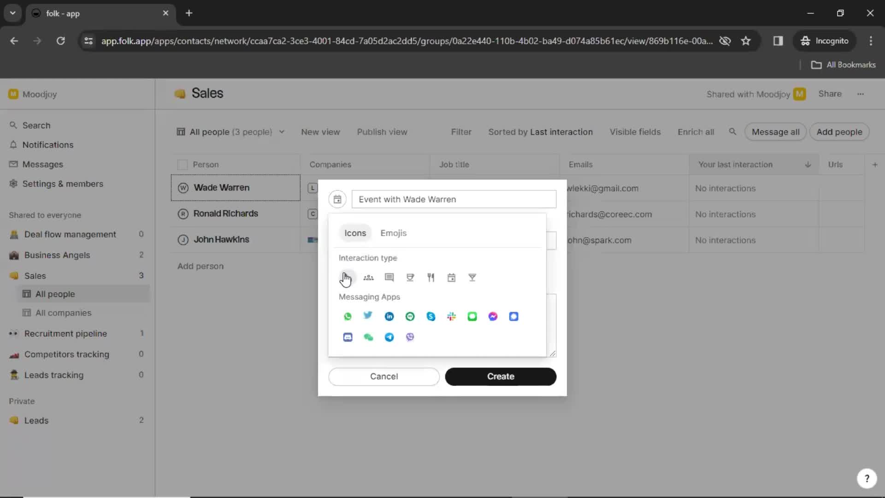
Task: Open the Sorted by Last interaction dropdown
Action: pyautogui.click(x=540, y=132)
